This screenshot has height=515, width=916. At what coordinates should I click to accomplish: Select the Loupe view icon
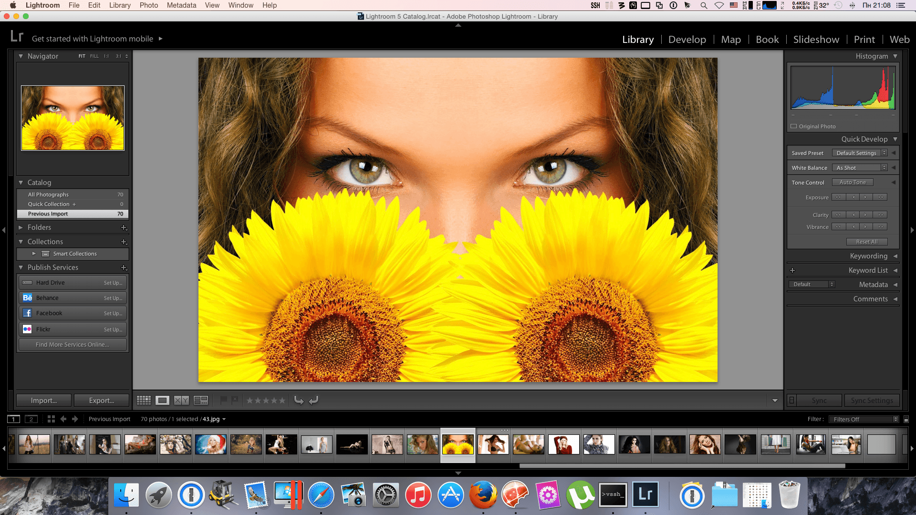coord(162,400)
